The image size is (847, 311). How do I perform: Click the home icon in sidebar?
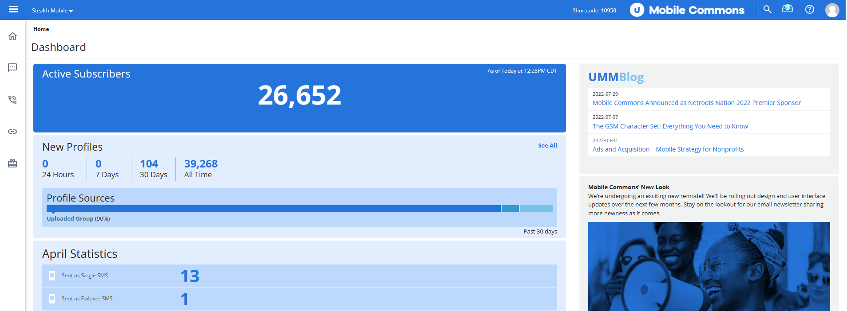click(12, 36)
